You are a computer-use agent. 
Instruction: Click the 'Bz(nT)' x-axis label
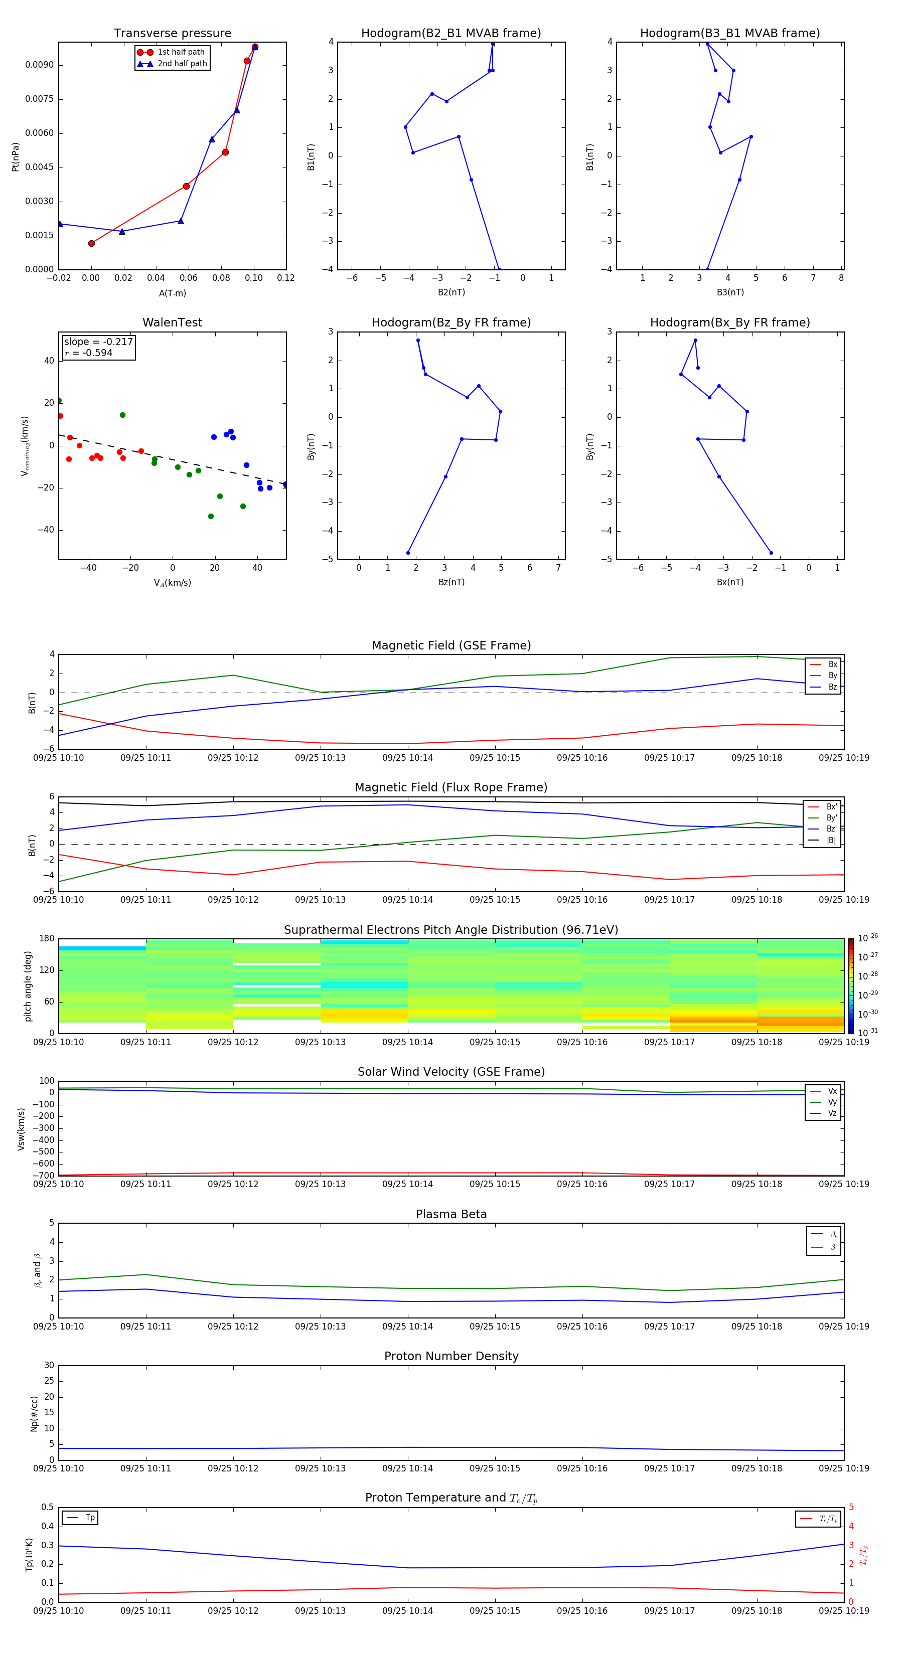pos(451,582)
